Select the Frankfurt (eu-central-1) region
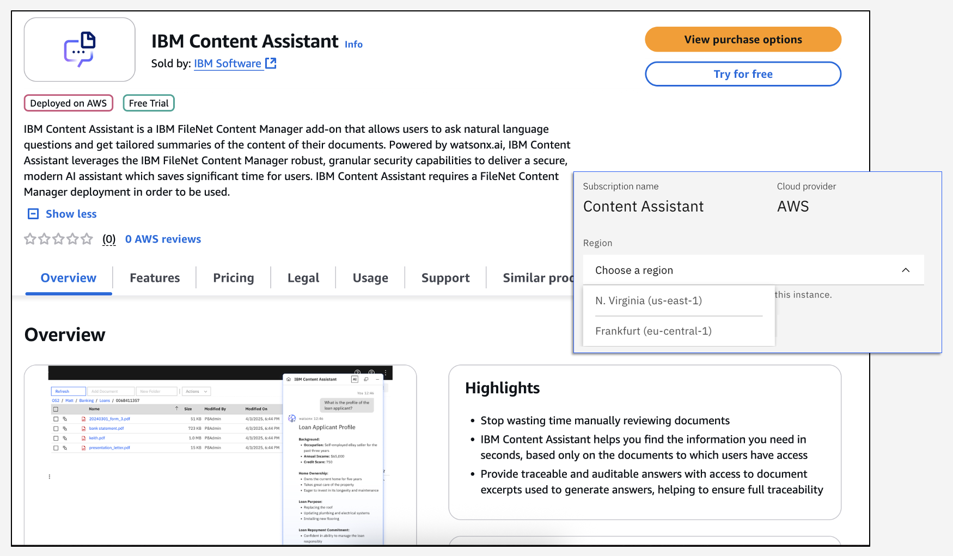The width and height of the screenshot is (953, 556). (679, 331)
